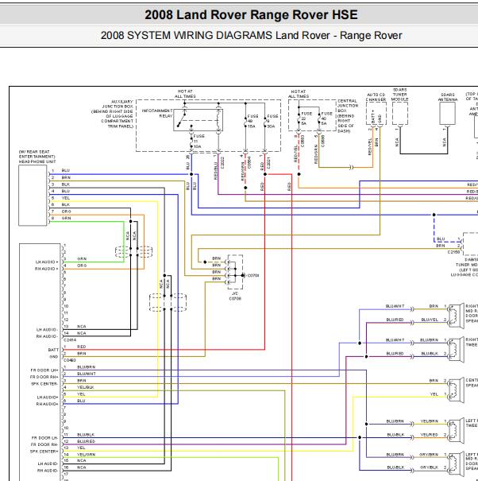Image resolution: width=478 pixels, height=481 pixels.
Task: Click the 'C0583' connector label
Action: [303, 141]
